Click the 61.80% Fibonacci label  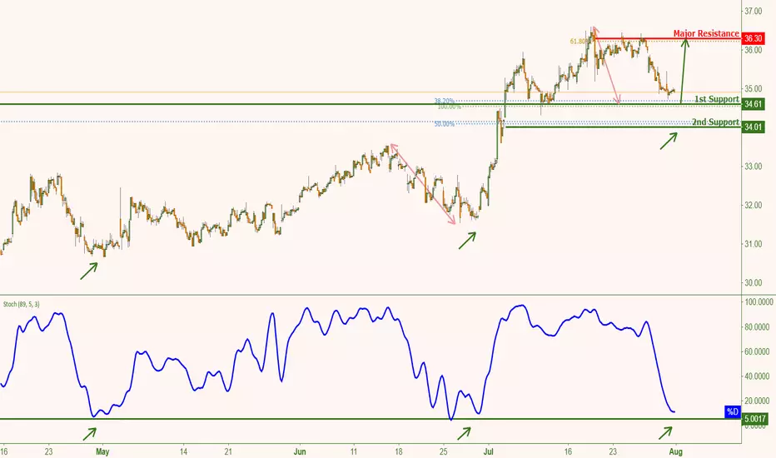point(579,42)
